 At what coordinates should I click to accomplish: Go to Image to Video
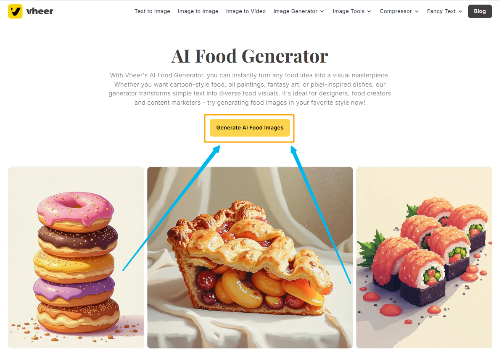pyautogui.click(x=246, y=11)
